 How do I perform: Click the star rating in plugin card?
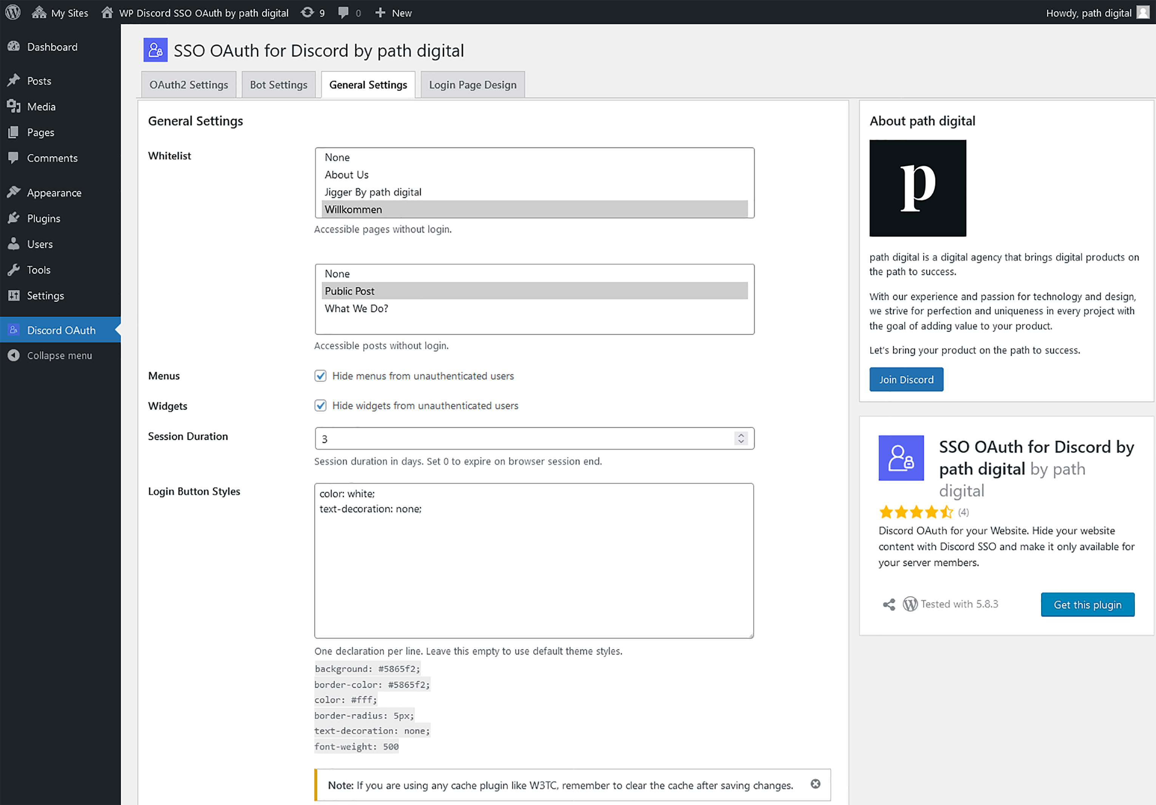click(916, 512)
